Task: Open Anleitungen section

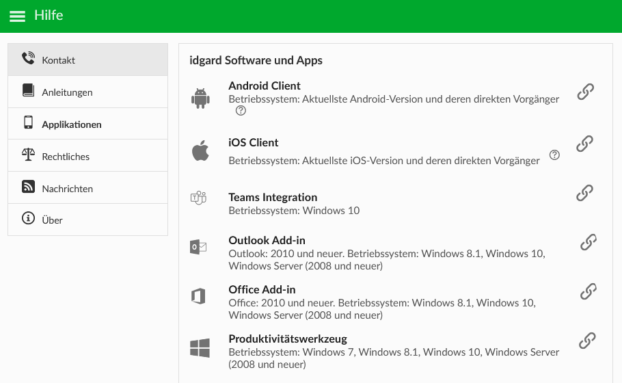Action: pos(87,92)
